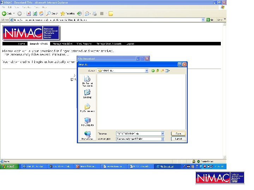Open the View menu in Internet Explorer
Image resolution: width=254 pixels, height=190 pixels.
tap(17, 7)
